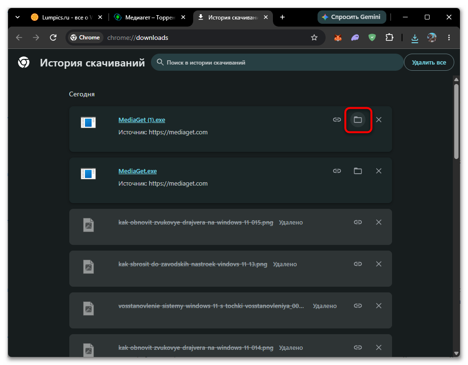Open the Chrome profile avatar
The height and width of the screenshot is (365, 468).
431,37
